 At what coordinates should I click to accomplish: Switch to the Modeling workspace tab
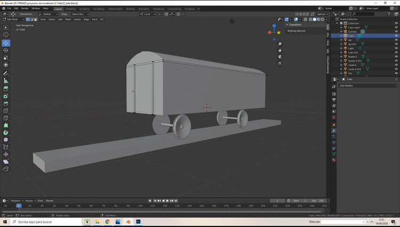click(x=70, y=9)
